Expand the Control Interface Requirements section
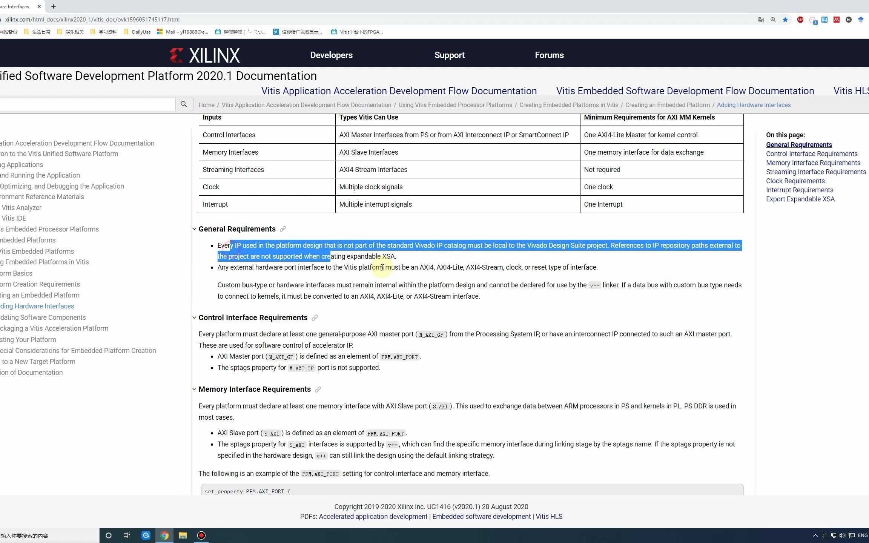This screenshot has width=869, height=543. [194, 317]
